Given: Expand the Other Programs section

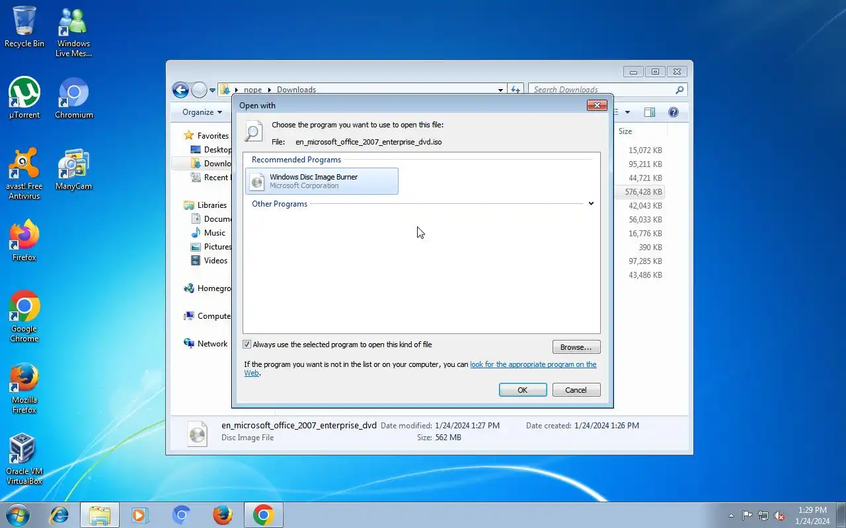Looking at the screenshot, I should [591, 204].
